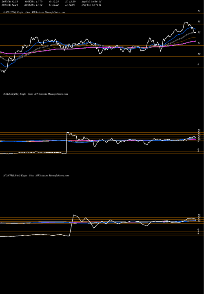
Task: Click the close price C: 12.22
Action: click(x=55, y=5)
